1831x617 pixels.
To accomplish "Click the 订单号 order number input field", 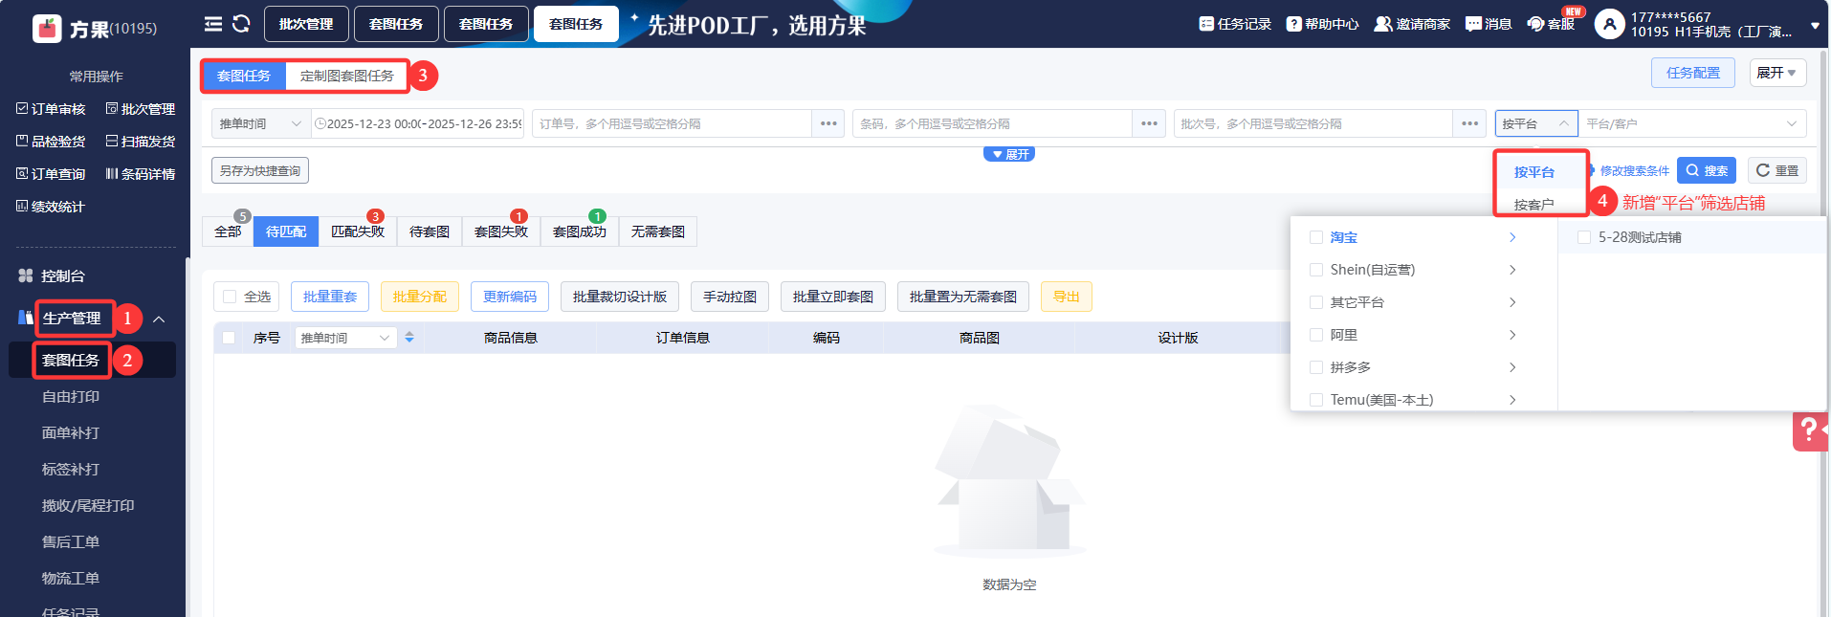I will pyautogui.click(x=672, y=123).
